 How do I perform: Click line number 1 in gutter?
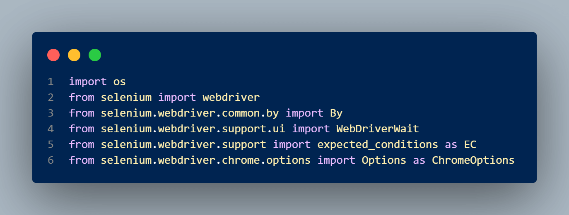51,82
